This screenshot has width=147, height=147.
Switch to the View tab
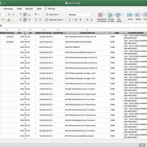(x=39, y=9)
